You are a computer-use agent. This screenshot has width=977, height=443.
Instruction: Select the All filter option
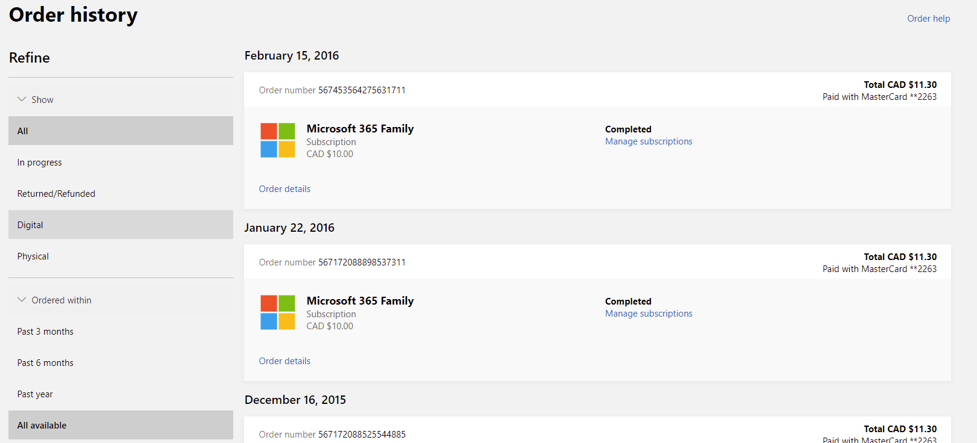tap(121, 131)
